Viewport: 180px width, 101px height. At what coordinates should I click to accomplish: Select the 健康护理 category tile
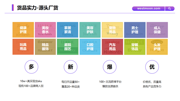click(x=23, y=30)
